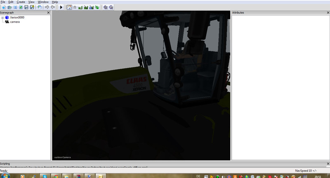The image size is (330, 178).
Task: Click the Save As floppy icon with star
Action: [x=32, y=7]
